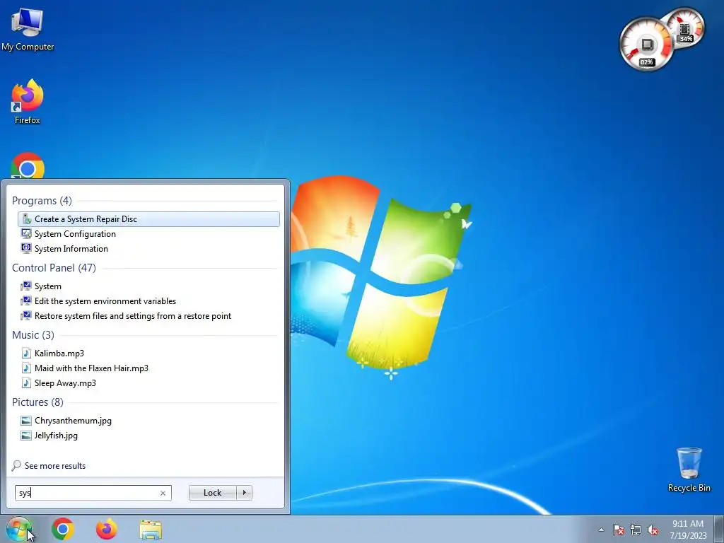Click the Sleep Away.mp3 file icon
The image size is (724, 543).
click(26, 383)
